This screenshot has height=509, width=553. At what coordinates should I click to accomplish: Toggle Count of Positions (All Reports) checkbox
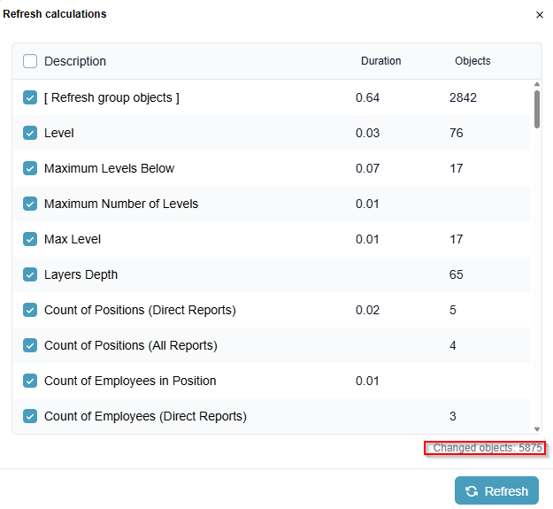(x=30, y=345)
